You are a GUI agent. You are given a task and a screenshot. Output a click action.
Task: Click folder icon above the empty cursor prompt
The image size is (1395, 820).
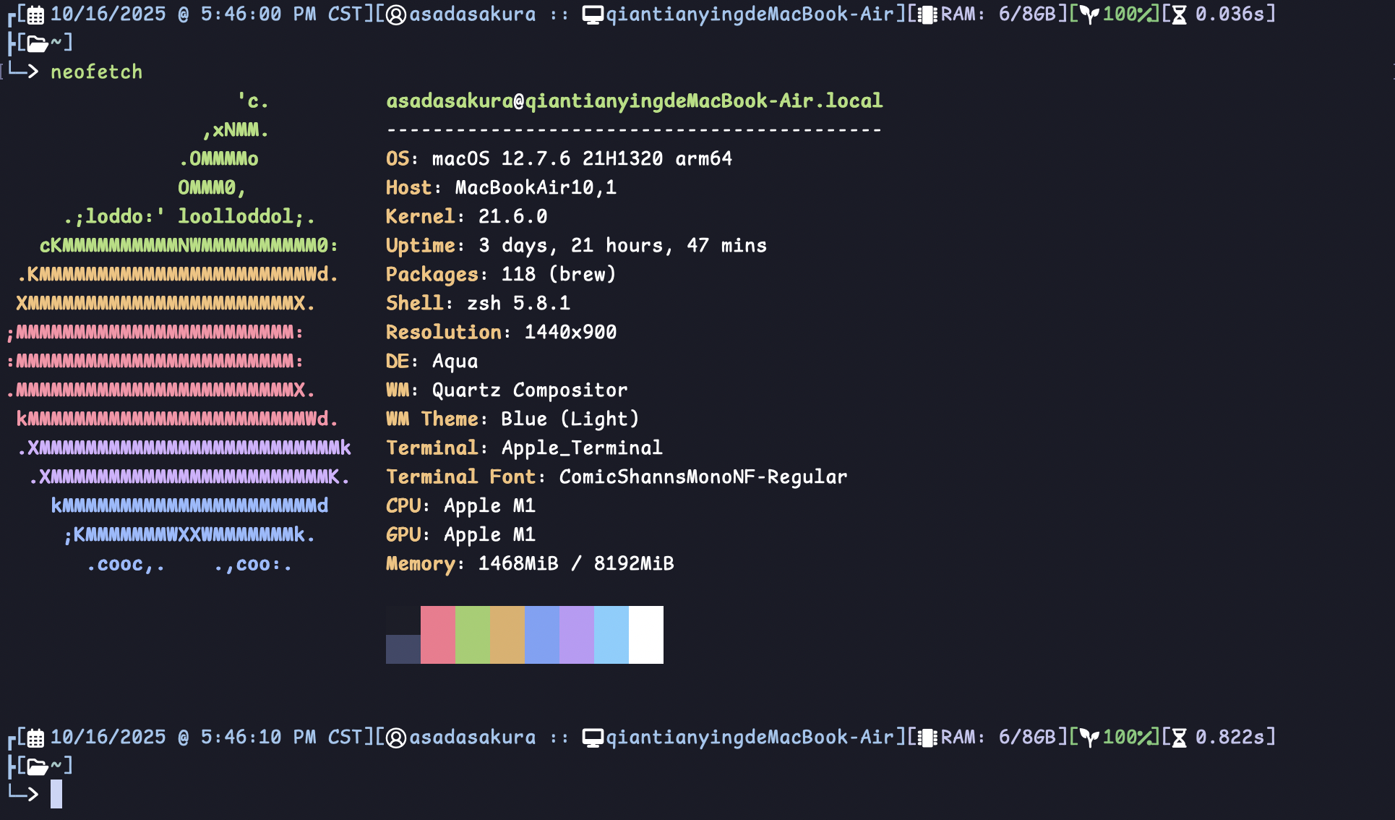[x=38, y=766]
